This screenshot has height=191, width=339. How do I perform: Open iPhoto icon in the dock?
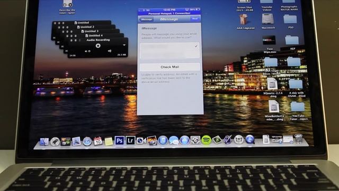(152, 140)
